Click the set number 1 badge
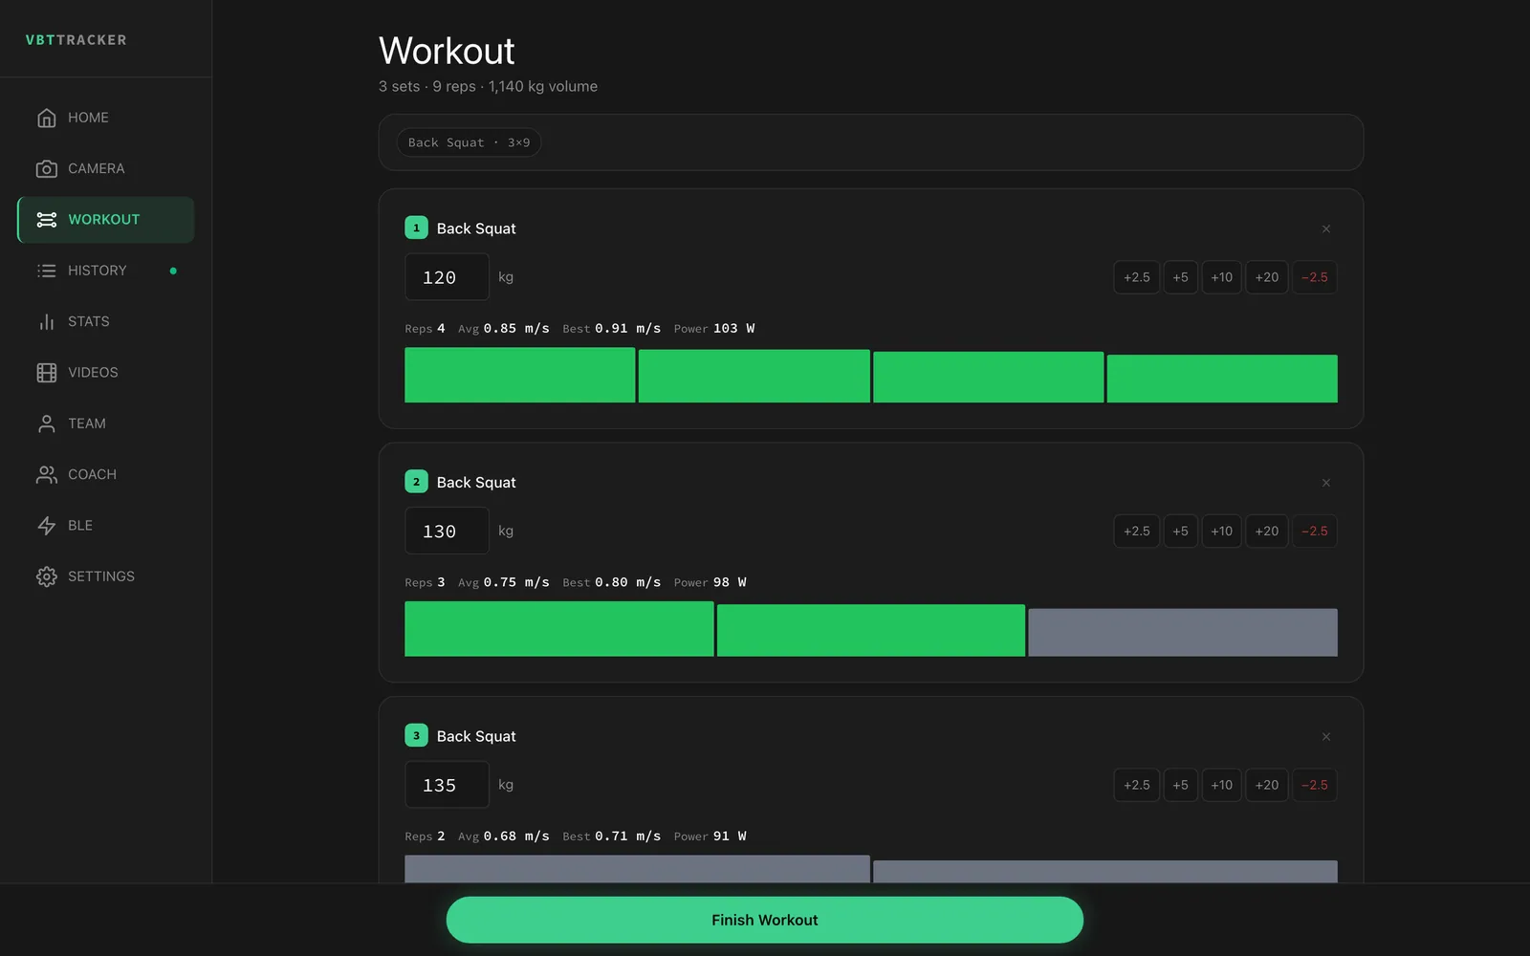The height and width of the screenshot is (956, 1530). pos(416,228)
